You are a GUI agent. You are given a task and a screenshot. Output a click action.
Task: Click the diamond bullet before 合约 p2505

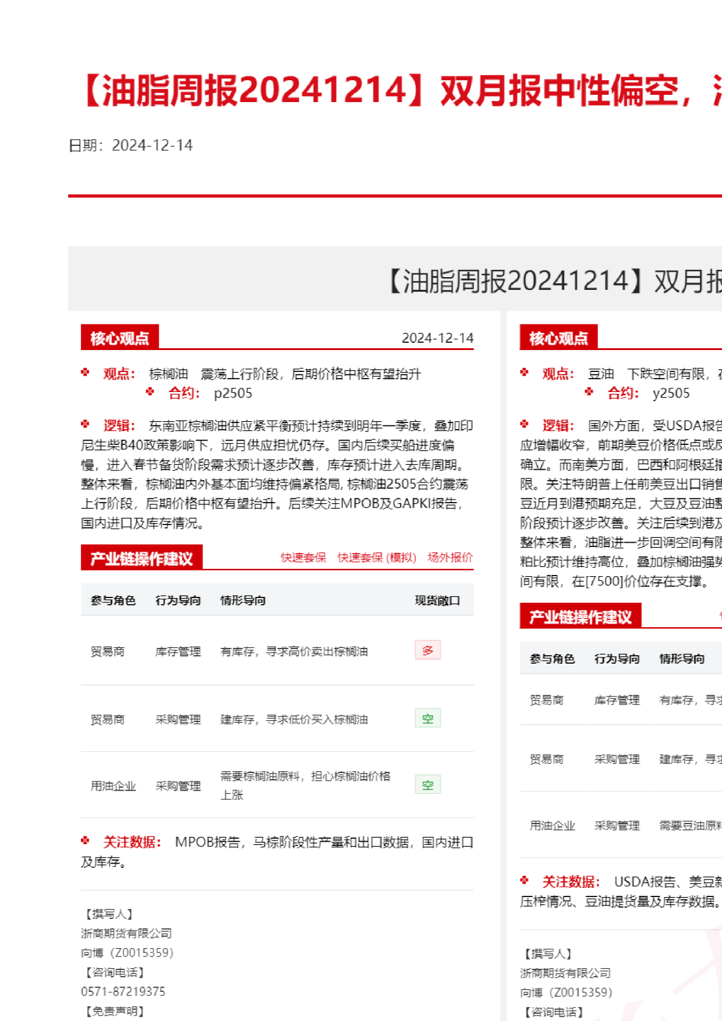click(150, 392)
